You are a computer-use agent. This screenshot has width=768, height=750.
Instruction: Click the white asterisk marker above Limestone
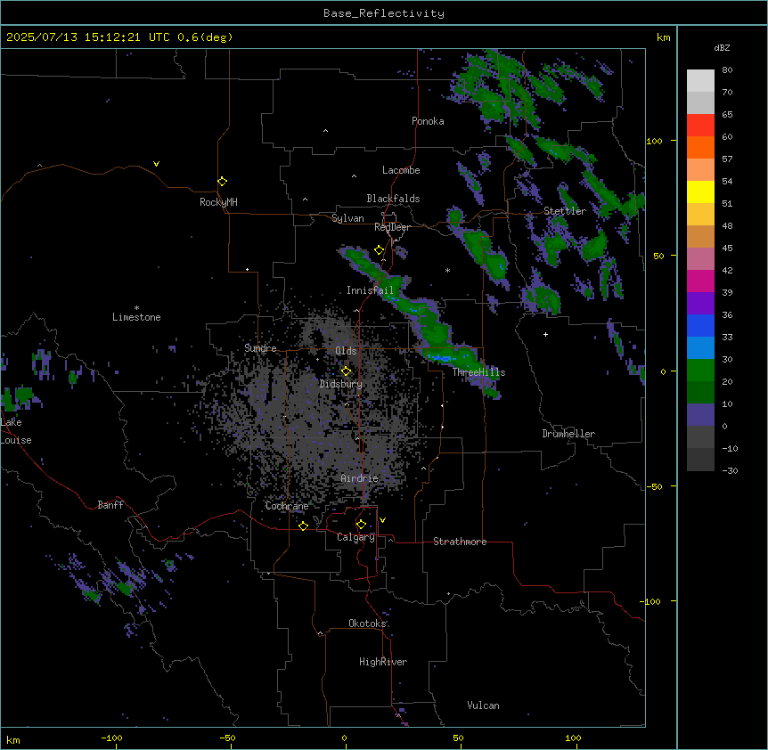136,308
